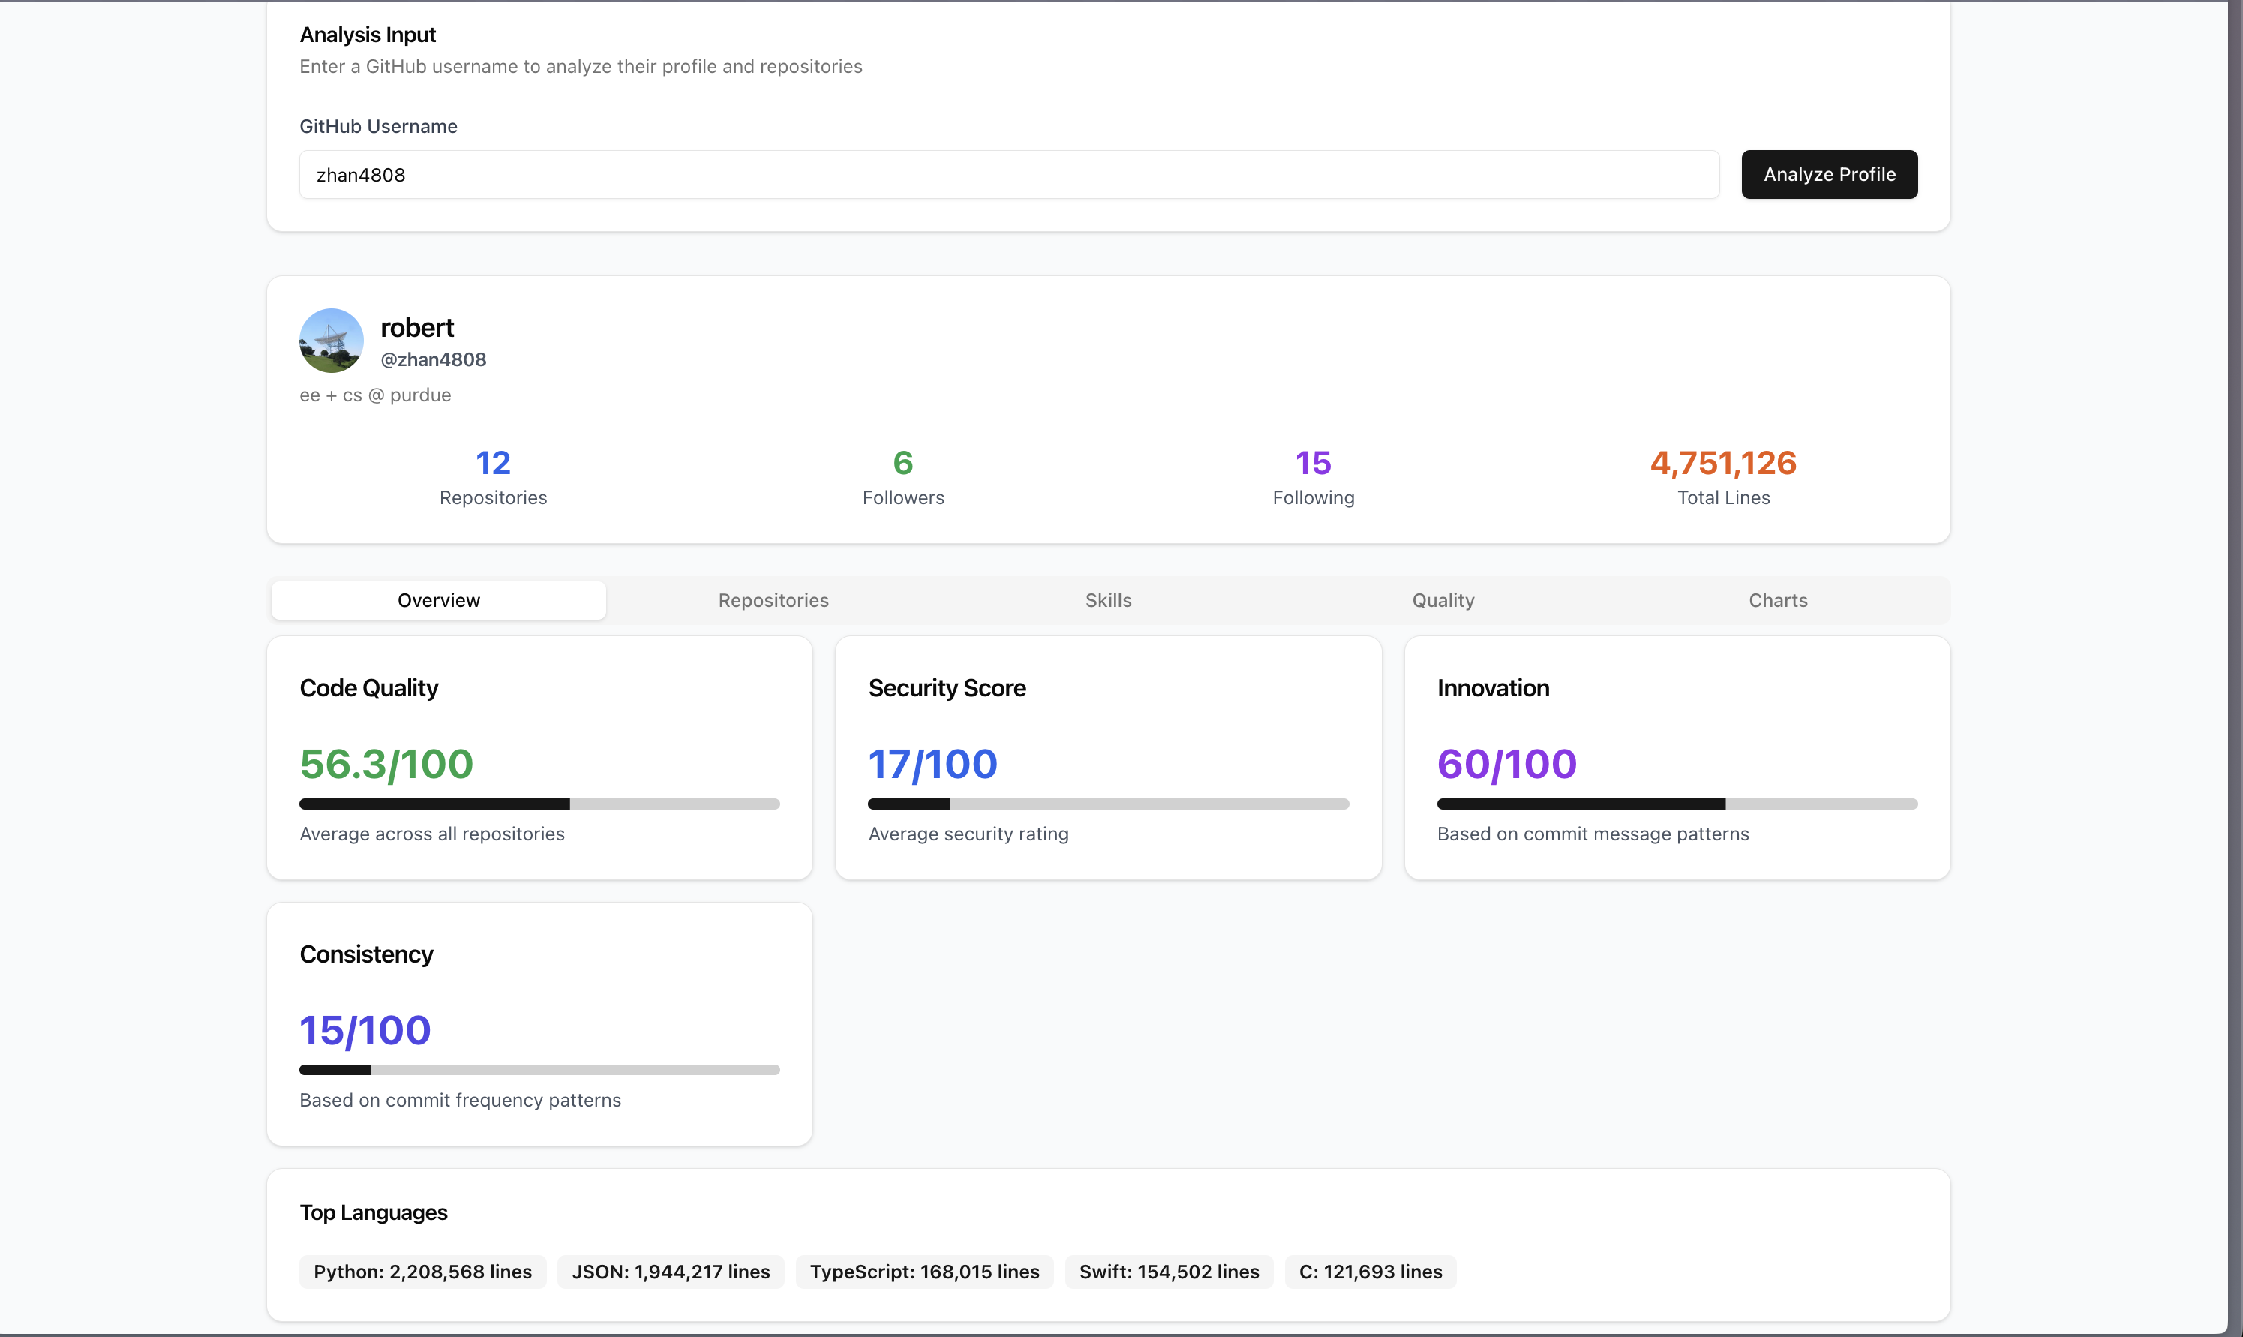Select the Python lines language badge
This screenshot has width=2243, height=1337.
[x=422, y=1271]
